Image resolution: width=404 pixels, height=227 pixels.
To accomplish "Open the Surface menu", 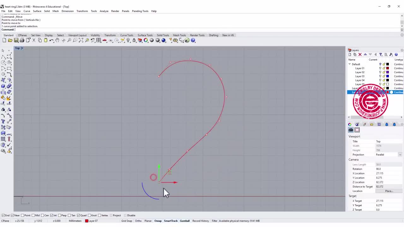I will click(37, 11).
